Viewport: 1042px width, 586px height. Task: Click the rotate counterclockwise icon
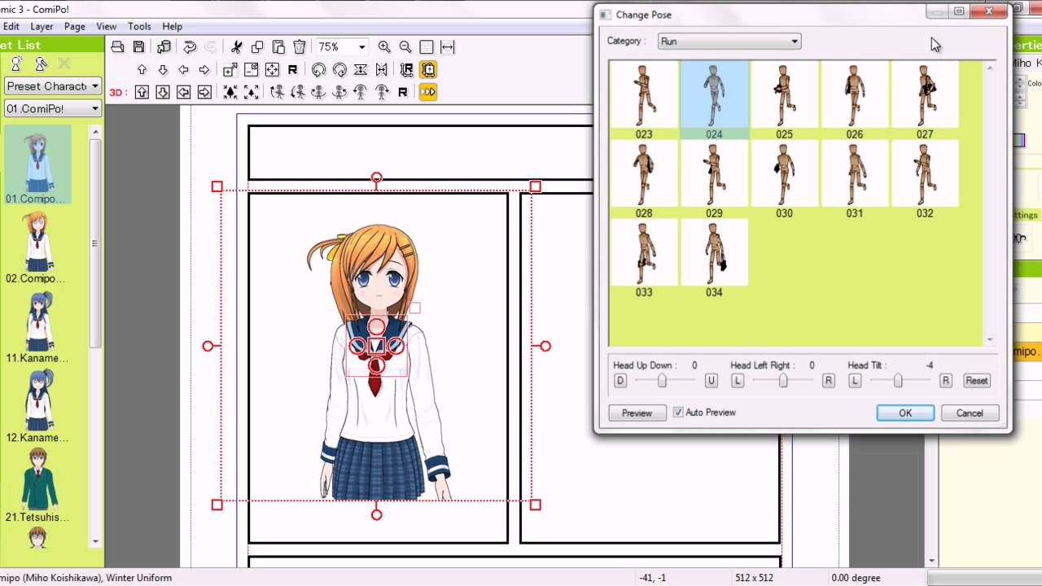(x=318, y=70)
